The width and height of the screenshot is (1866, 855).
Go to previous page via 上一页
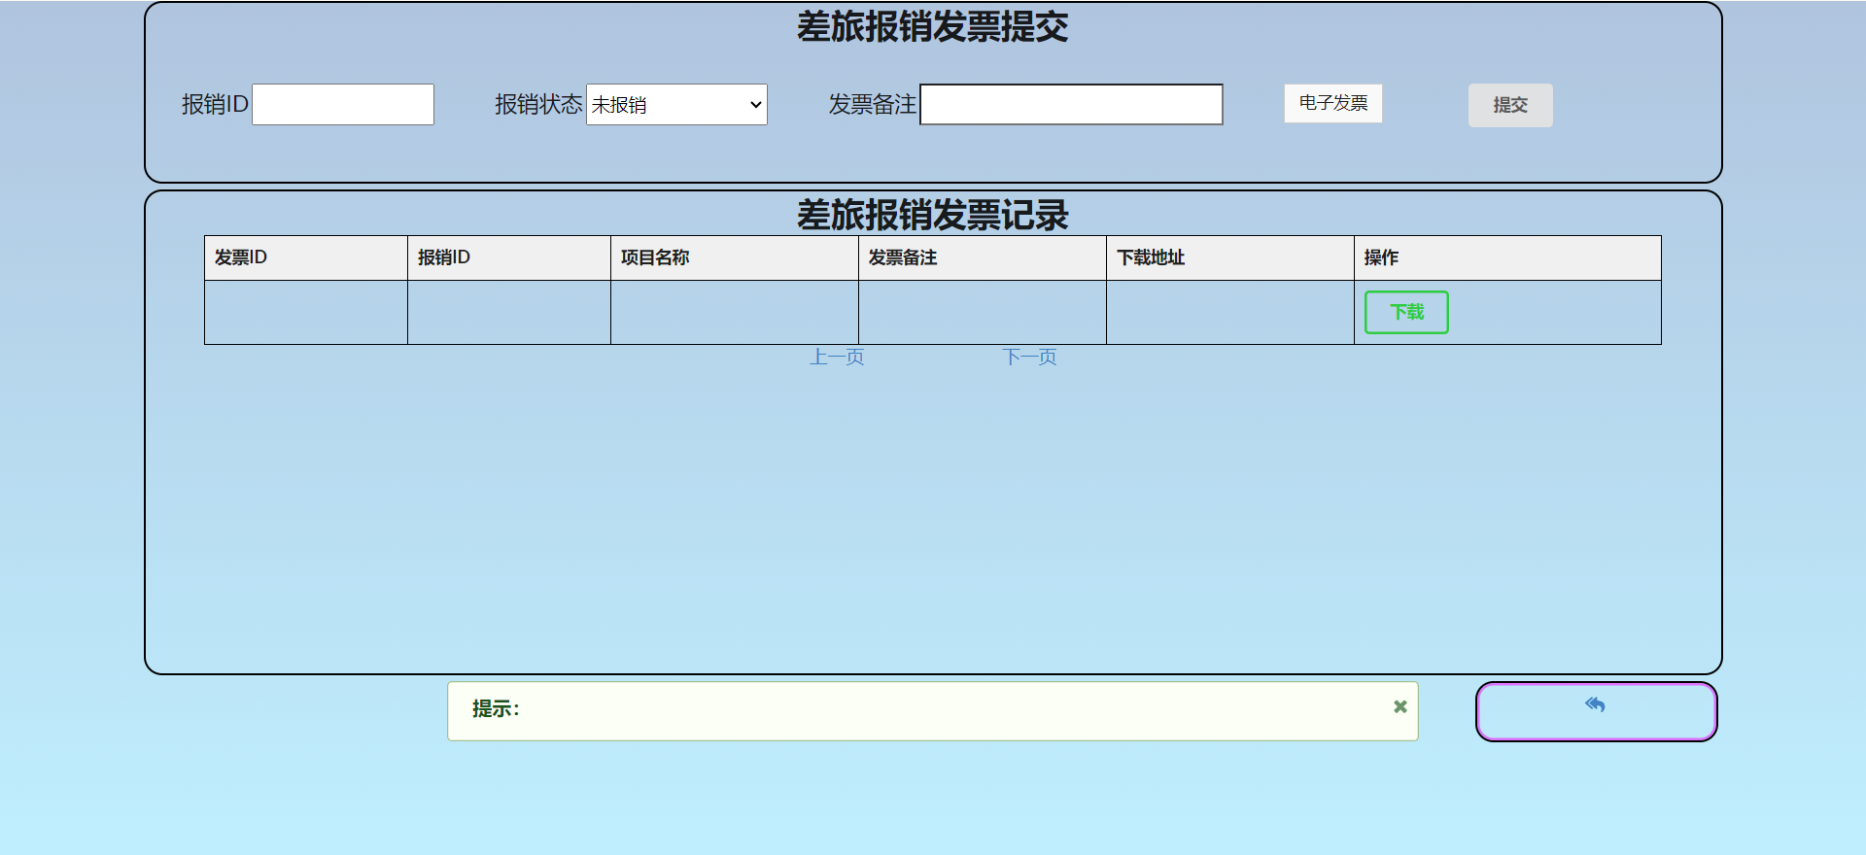point(837,357)
